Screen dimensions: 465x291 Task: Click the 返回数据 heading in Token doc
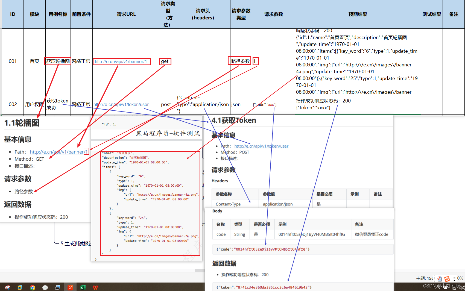pyautogui.click(x=224, y=263)
